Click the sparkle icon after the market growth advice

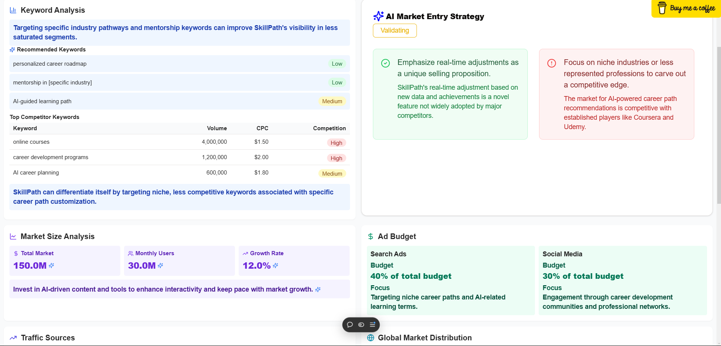(318, 289)
